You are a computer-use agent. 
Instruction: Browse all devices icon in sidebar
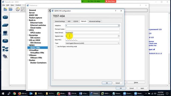tap(5, 49)
